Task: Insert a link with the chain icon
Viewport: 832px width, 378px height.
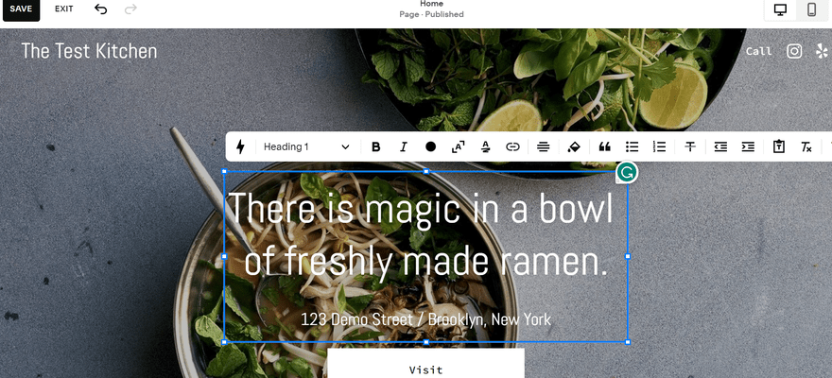Action: 512,146
